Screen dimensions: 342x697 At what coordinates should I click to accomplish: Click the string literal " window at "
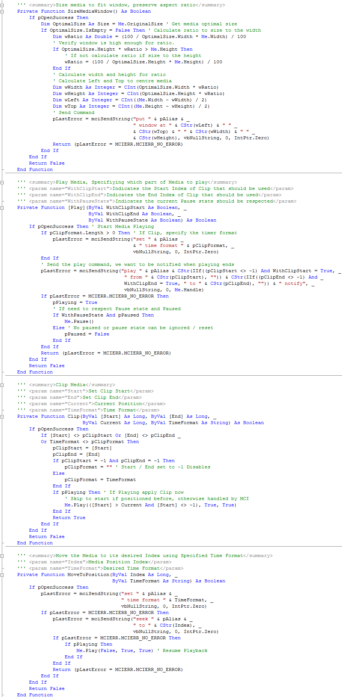[152, 125]
